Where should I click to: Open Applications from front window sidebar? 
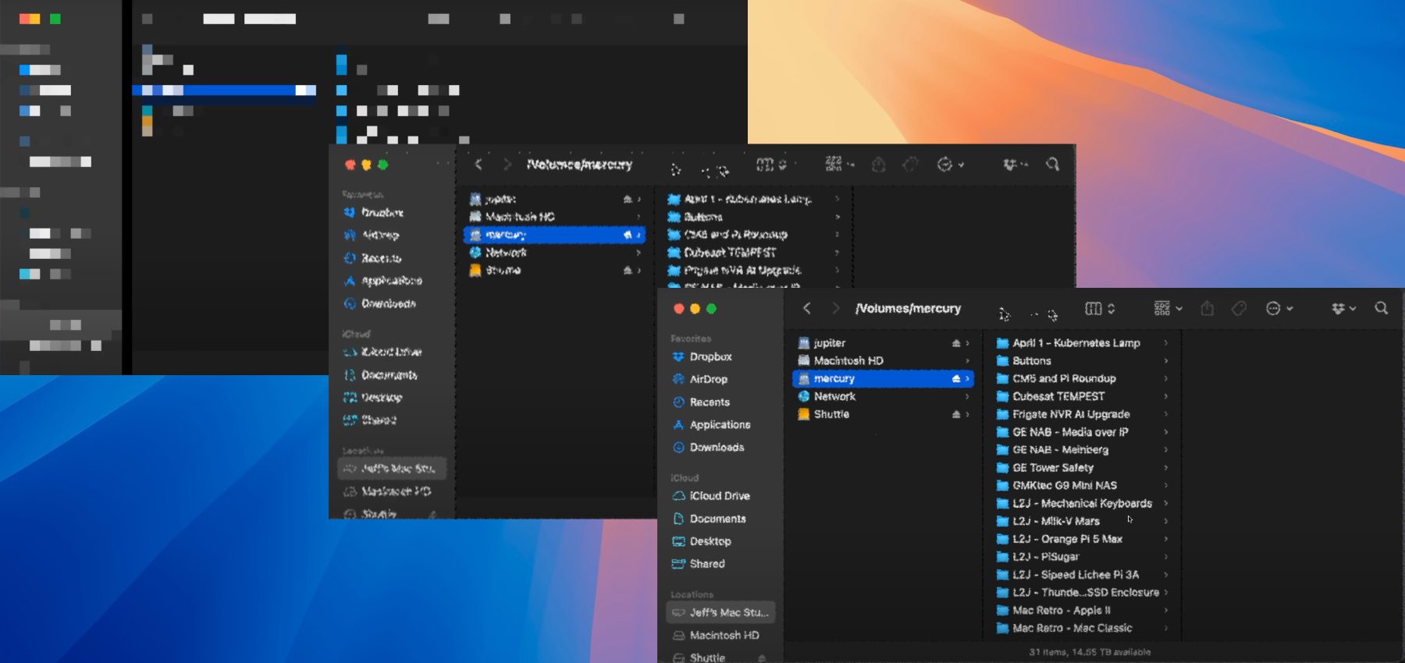pos(719,425)
